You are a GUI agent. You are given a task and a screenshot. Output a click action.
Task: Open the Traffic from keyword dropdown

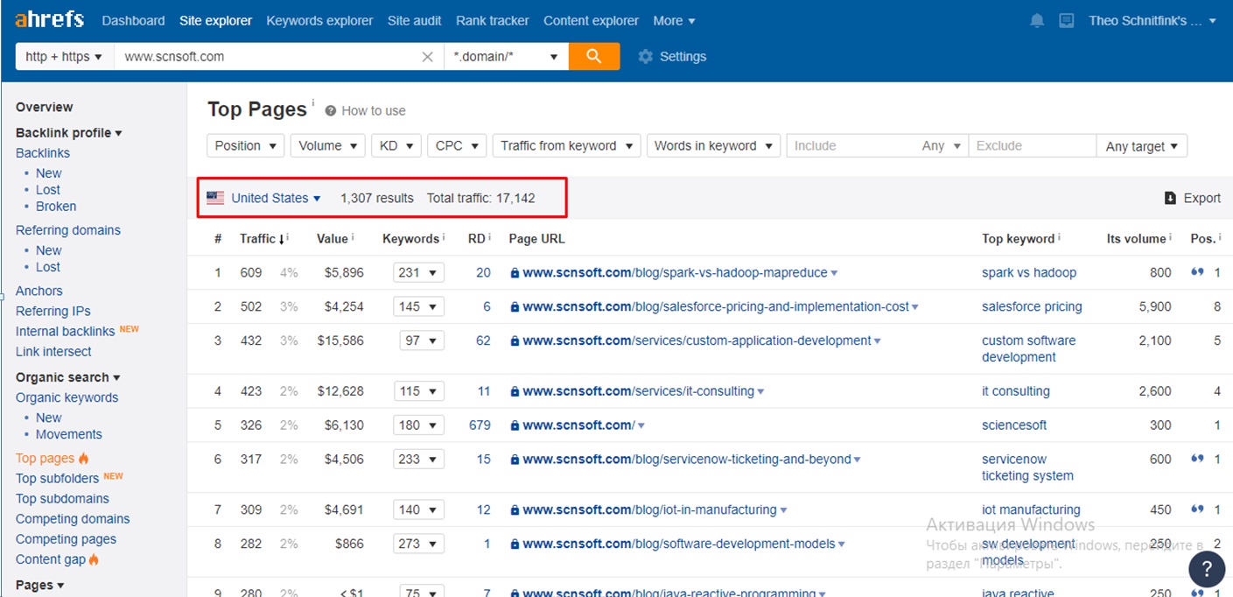point(567,146)
